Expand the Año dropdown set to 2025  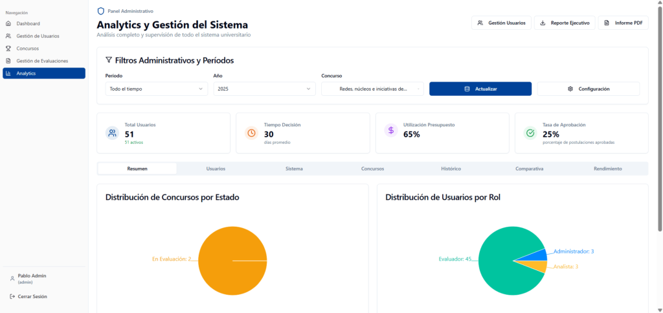[x=265, y=89]
